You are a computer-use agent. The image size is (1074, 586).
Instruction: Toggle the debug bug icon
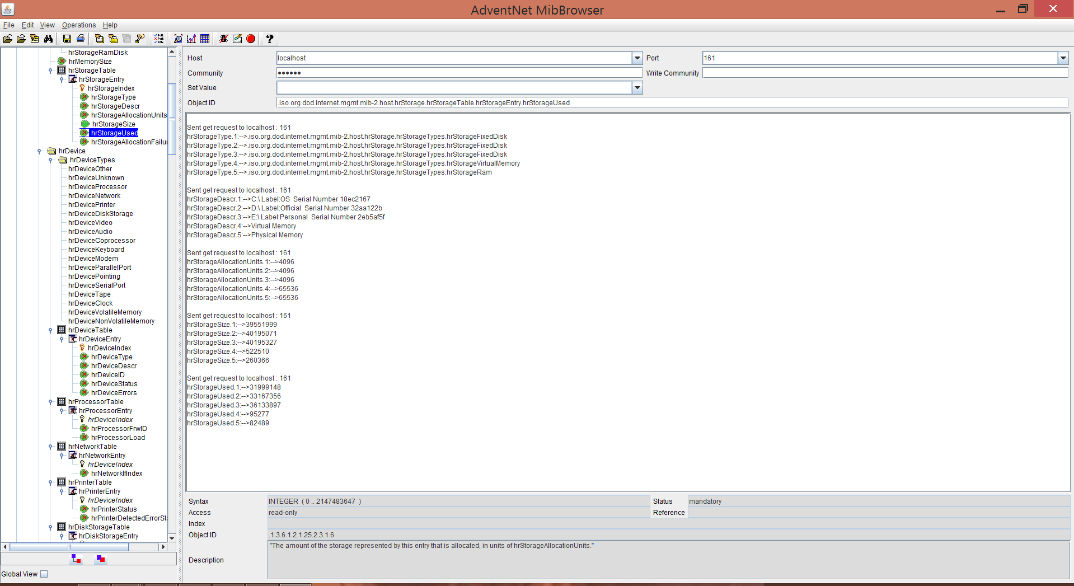224,39
